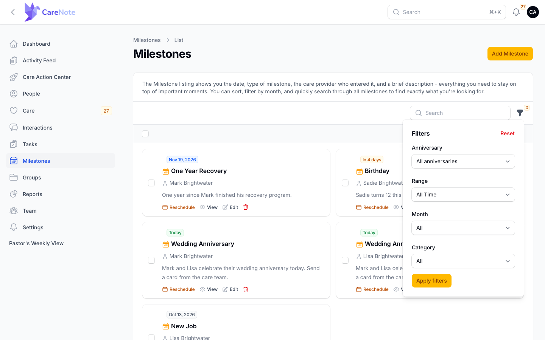Click Apply filters button
Viewport: 545px width, 340px height.
(x=431, y=281)
